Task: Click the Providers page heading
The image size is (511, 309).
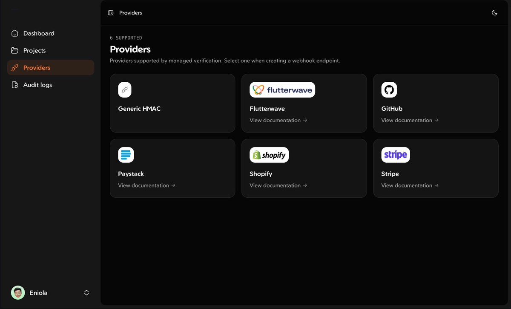Action: coord(130,49)
